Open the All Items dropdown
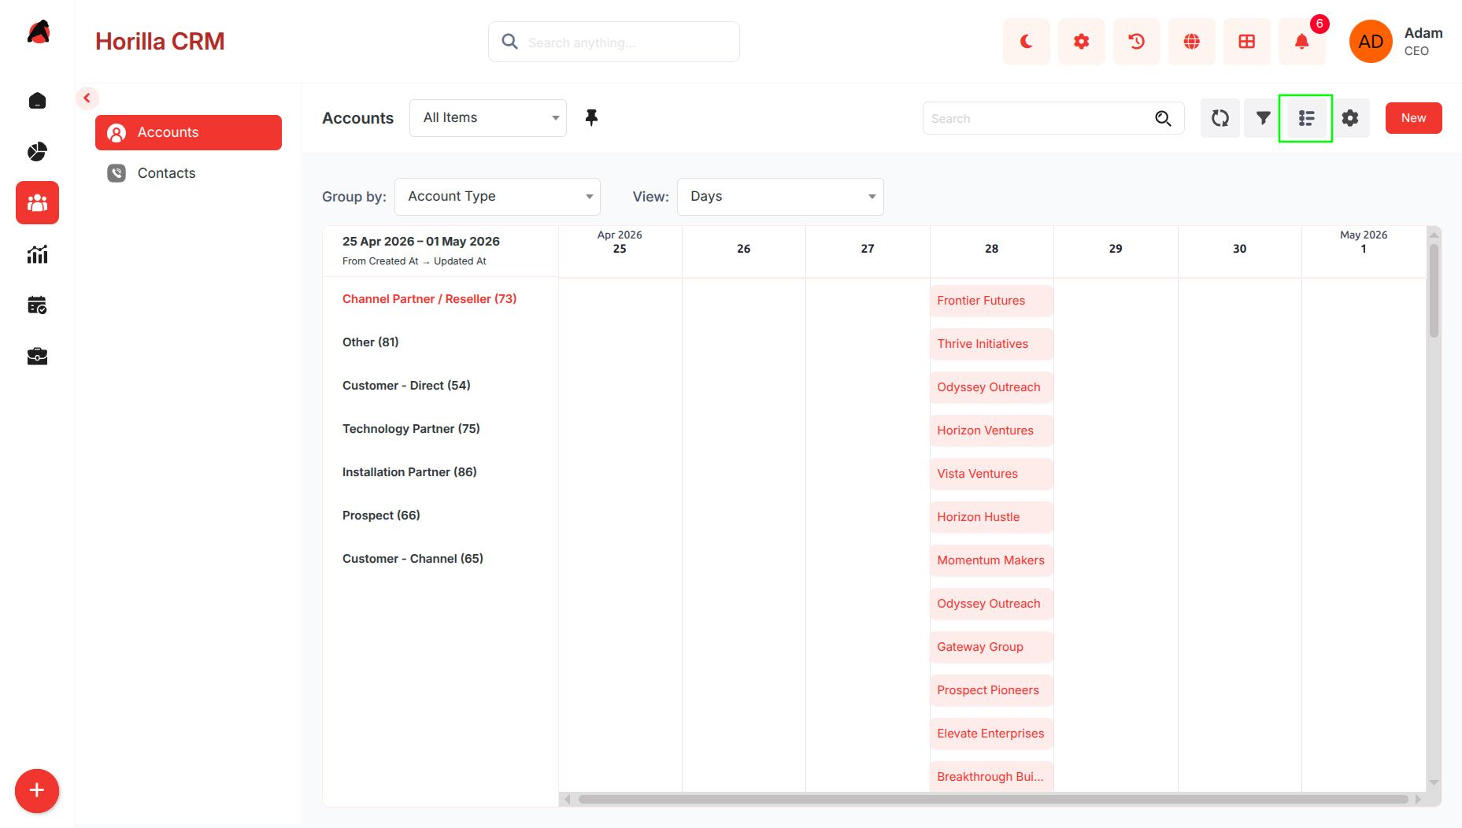 487,118
